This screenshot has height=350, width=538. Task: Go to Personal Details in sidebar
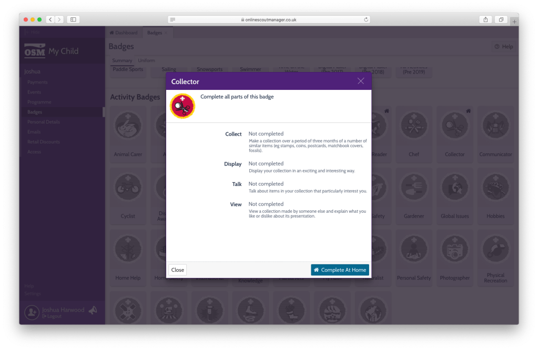44,122
